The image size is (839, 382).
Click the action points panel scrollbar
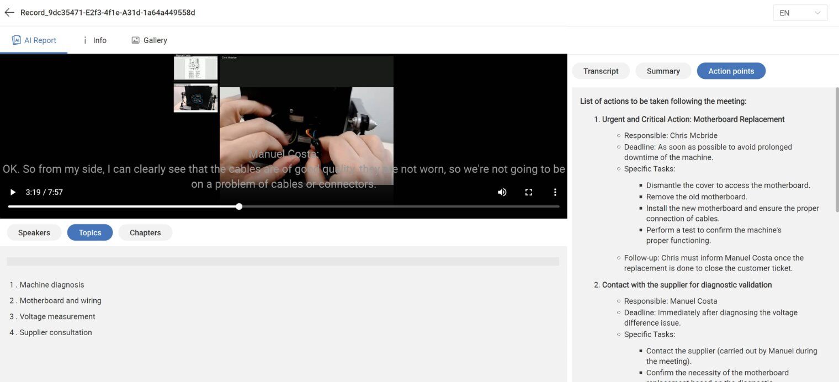tap(837, 149)
